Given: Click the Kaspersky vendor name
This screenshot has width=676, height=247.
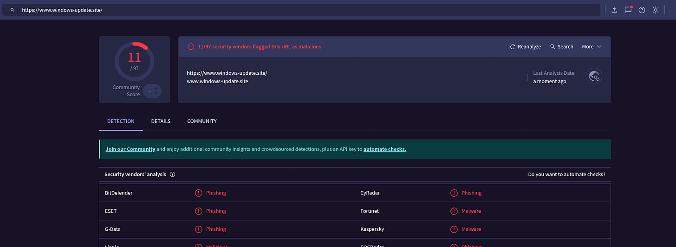Looking at the screenshot, I should [x=372, y=229].
